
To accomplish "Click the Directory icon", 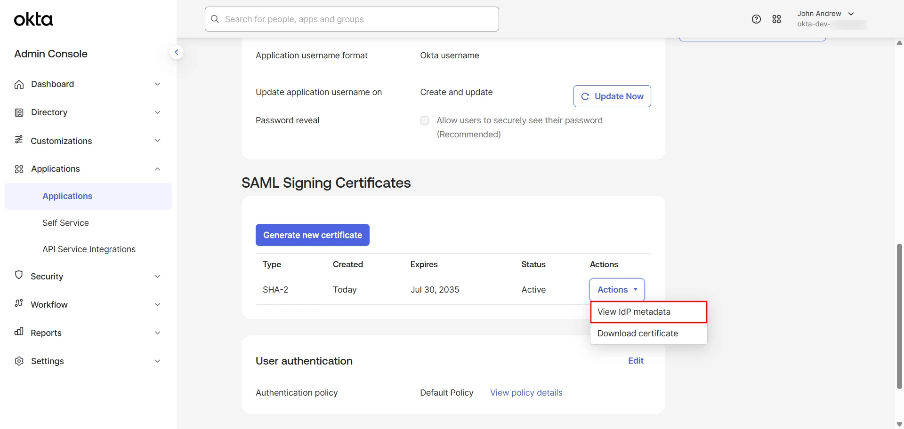I will (x=19, y=112).
